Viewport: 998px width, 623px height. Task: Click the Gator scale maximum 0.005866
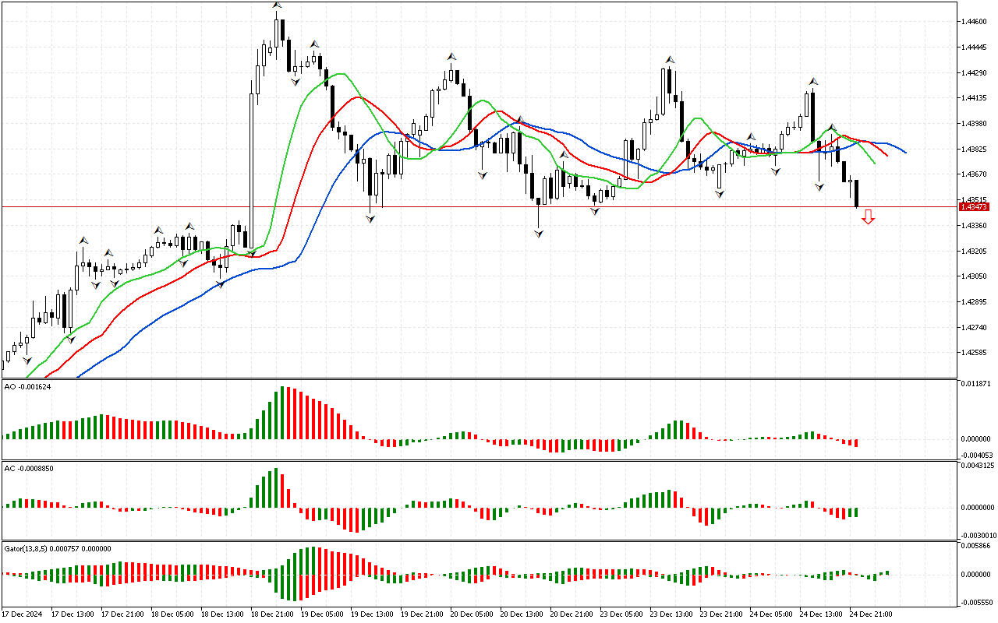point(976,547)
